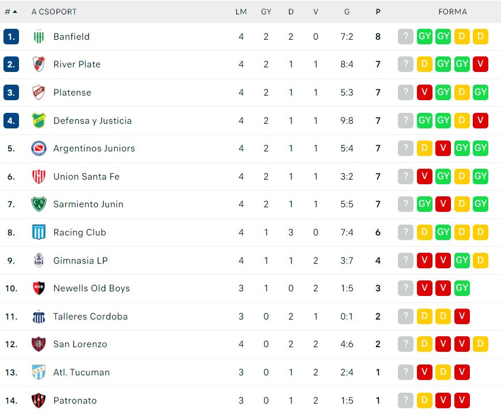The height and width of the screenshot is (414, 501).
Task: Click San Lorenzo's crest icon
Action: coord(39,344)
